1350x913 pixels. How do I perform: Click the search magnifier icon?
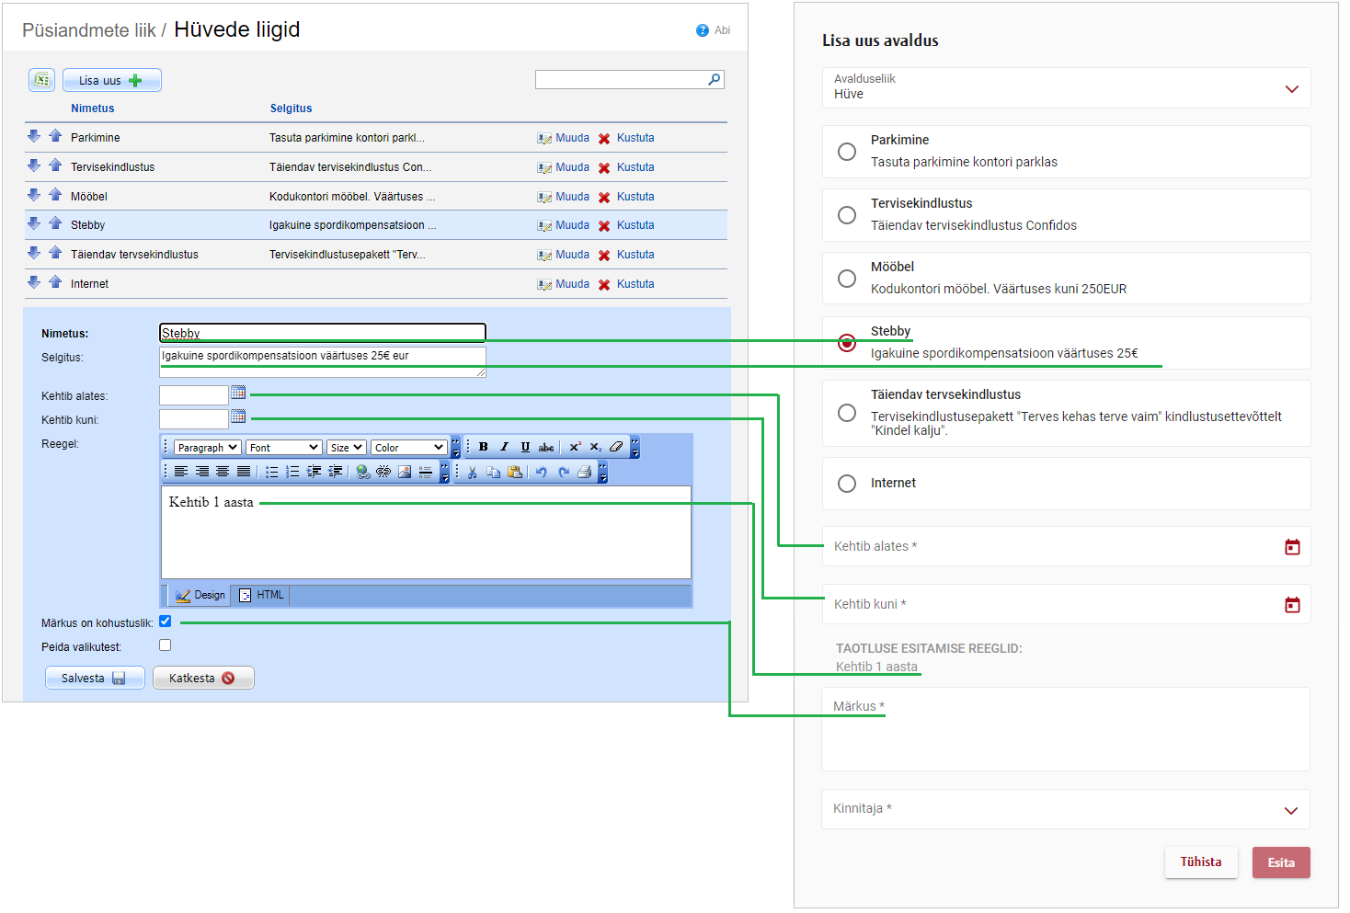tap(714, 80)
